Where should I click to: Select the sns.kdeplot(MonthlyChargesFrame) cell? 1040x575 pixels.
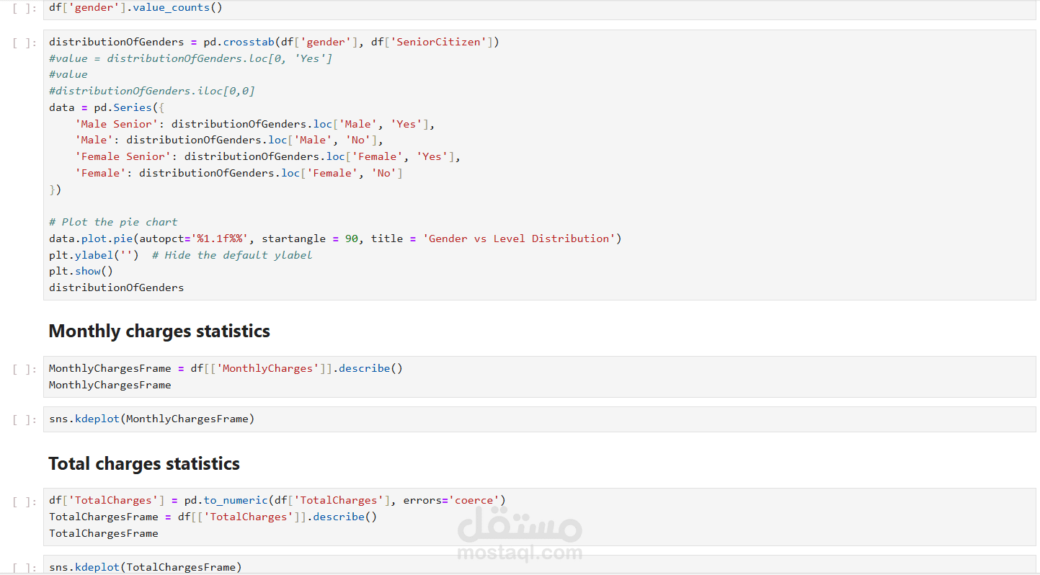pyautogui.click(x=539, y=419)
